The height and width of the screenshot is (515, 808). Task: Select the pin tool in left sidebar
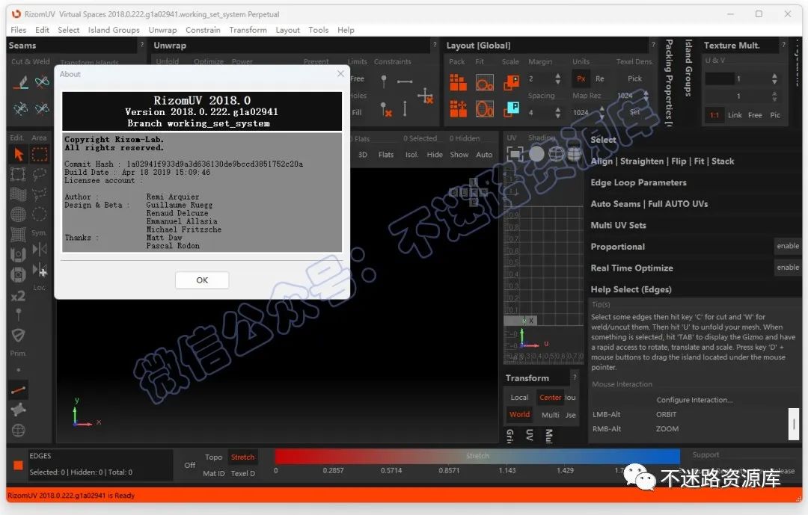click(x=19, y=314)
